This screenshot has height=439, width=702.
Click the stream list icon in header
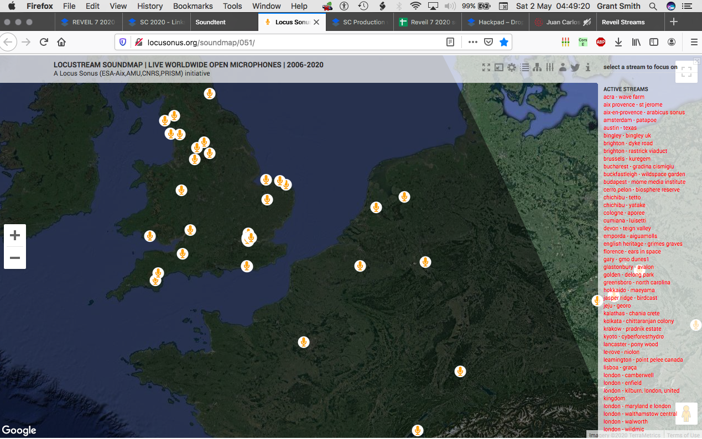(524, 67)
